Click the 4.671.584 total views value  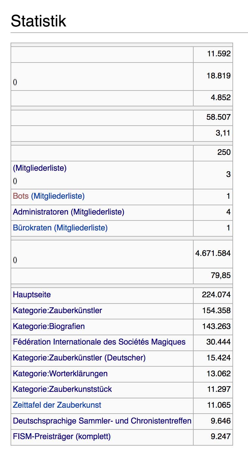click(213, 253)
